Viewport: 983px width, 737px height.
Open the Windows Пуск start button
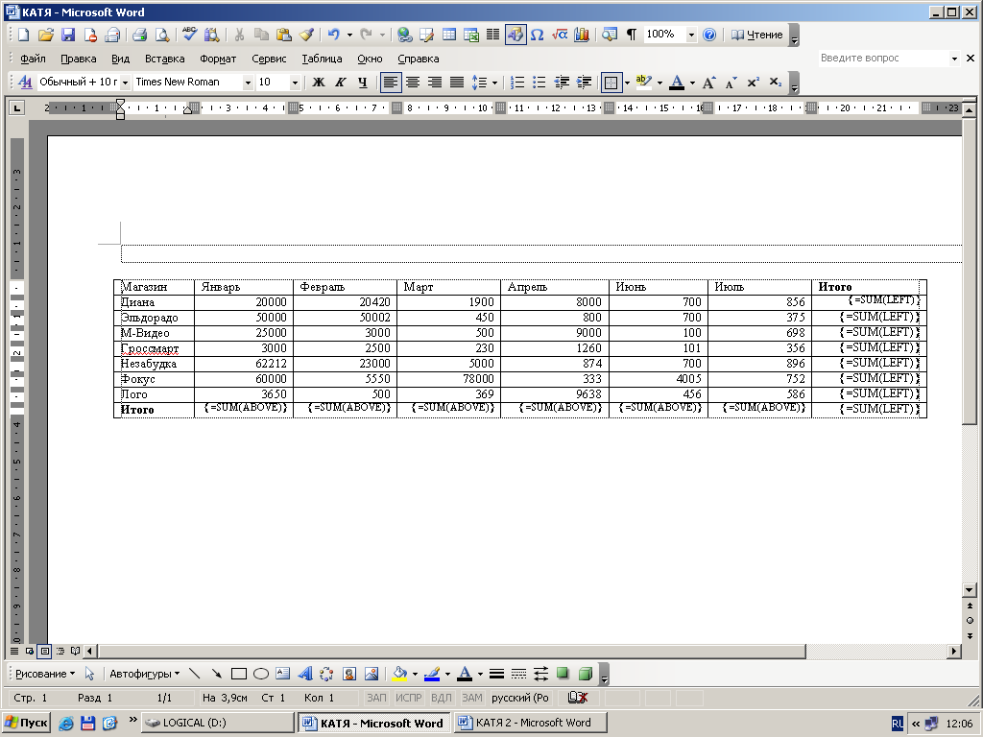[26, 723]
